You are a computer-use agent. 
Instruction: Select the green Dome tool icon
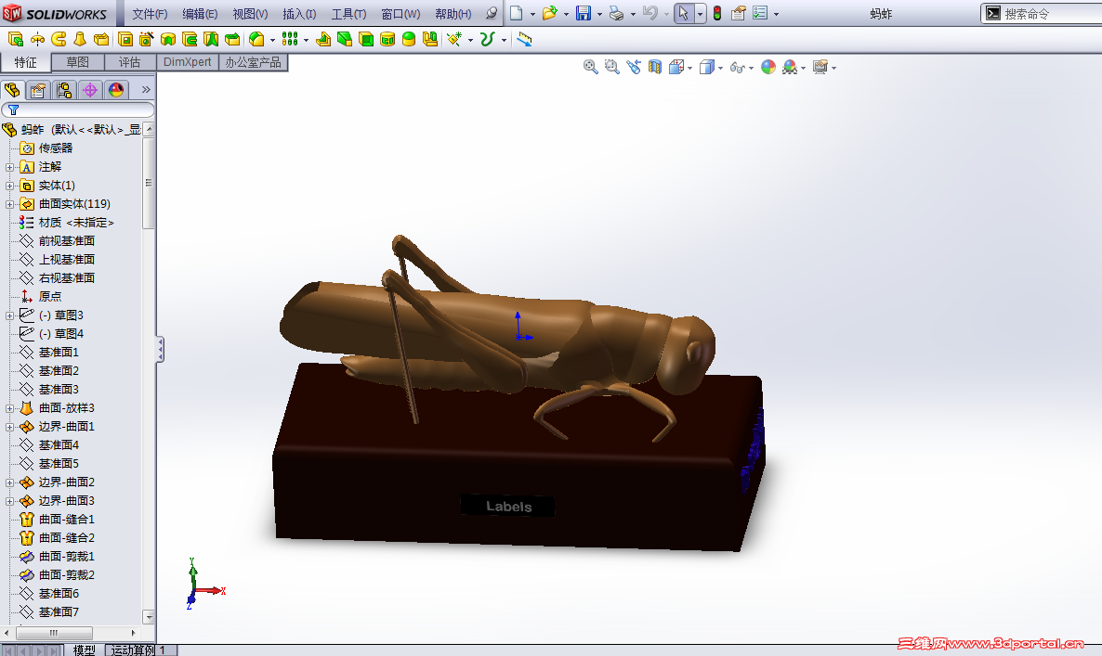coord(409,39)
